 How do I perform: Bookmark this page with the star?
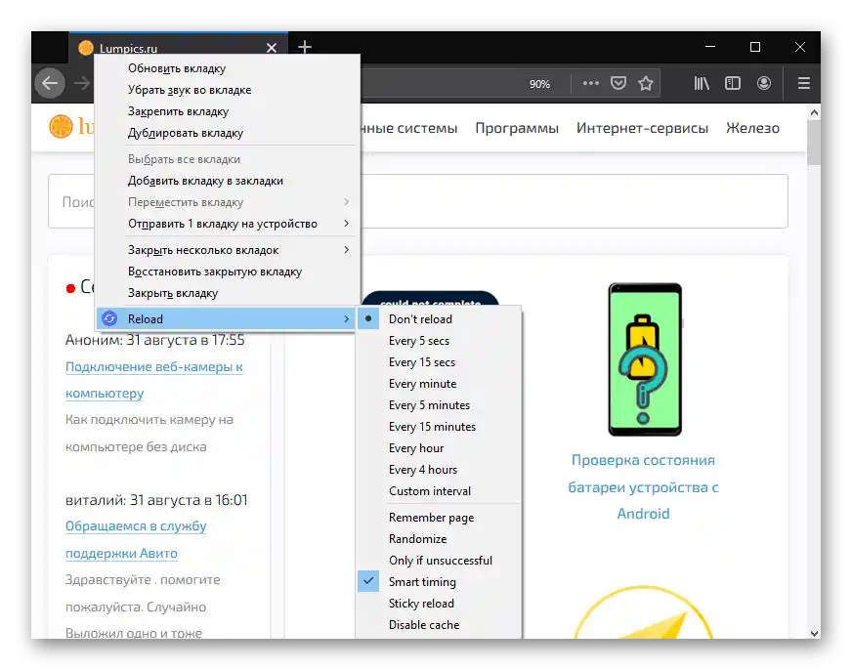(646, 83)
